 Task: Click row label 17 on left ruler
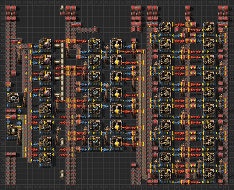click(x=3, y=95)
